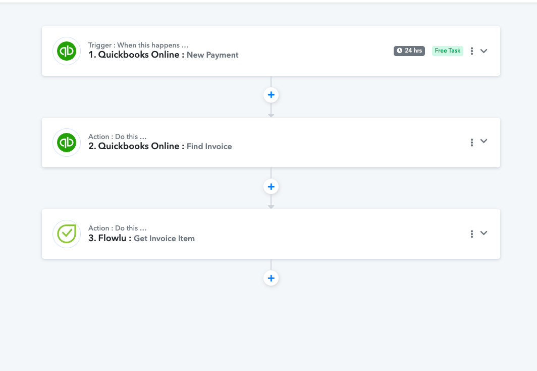
Task: Click the Flowlu checkmark icon on step 3
Action: [x=67, y=234]
